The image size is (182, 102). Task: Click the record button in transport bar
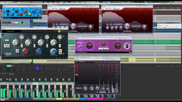pos(13,66)
